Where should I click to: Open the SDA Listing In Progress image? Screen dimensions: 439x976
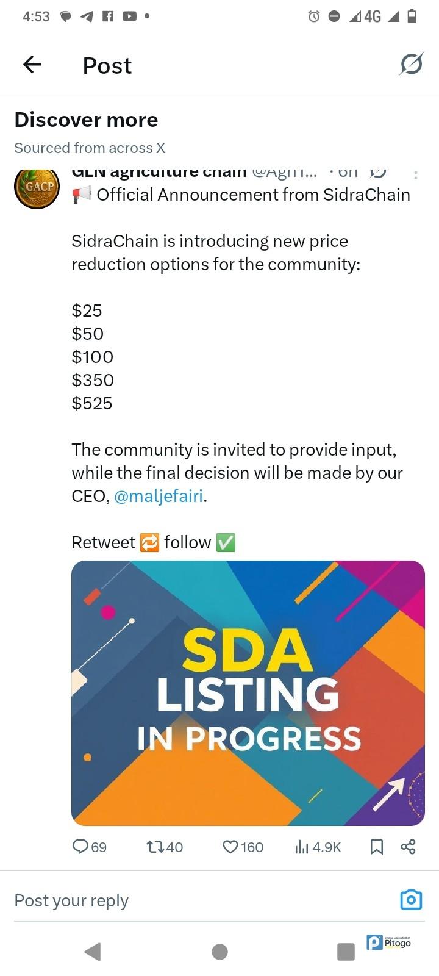[x=248, y=692]
